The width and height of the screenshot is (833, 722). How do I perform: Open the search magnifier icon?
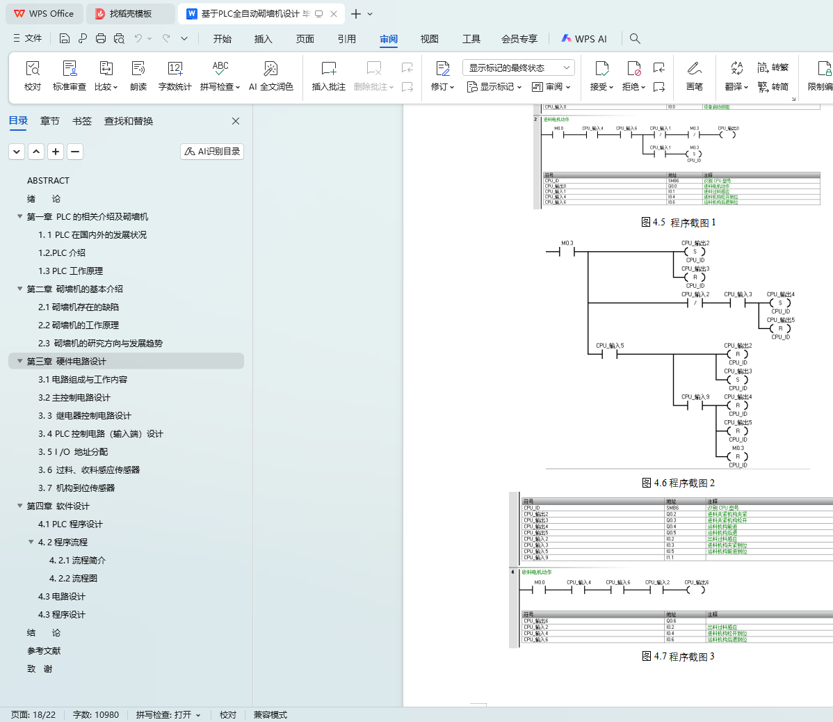[634, 38]
